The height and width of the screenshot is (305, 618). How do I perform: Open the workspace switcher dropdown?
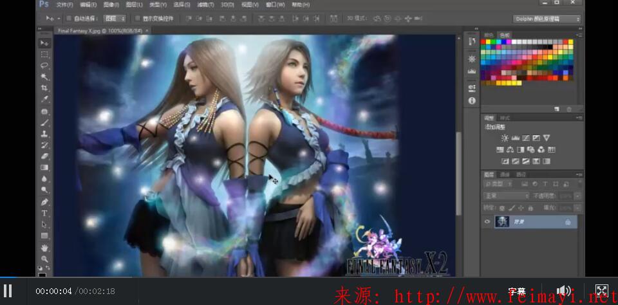coord(547,19)
